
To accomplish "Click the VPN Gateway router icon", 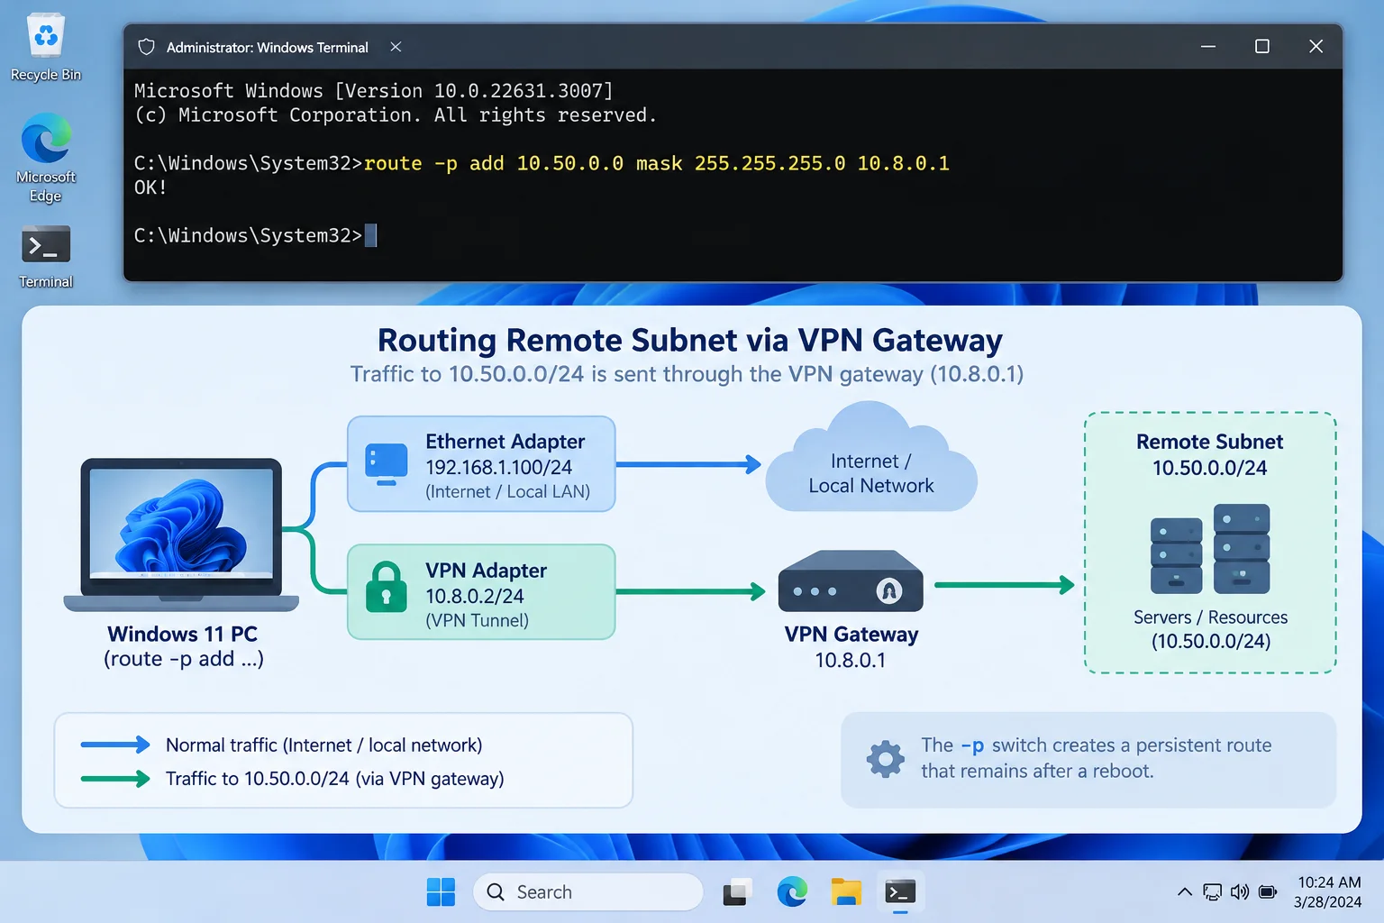I will pos(851,581).
